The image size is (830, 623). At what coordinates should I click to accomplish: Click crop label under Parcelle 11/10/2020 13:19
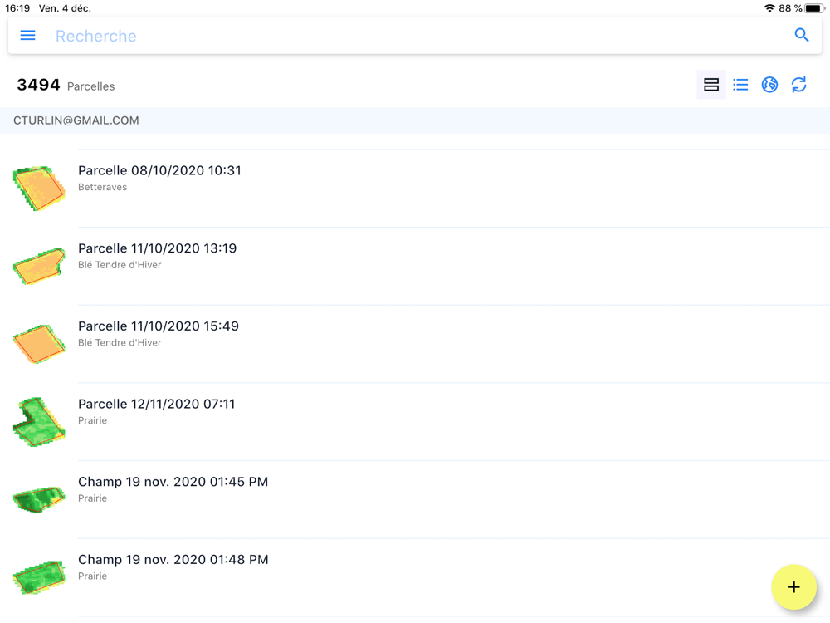(x=120, y=265)
